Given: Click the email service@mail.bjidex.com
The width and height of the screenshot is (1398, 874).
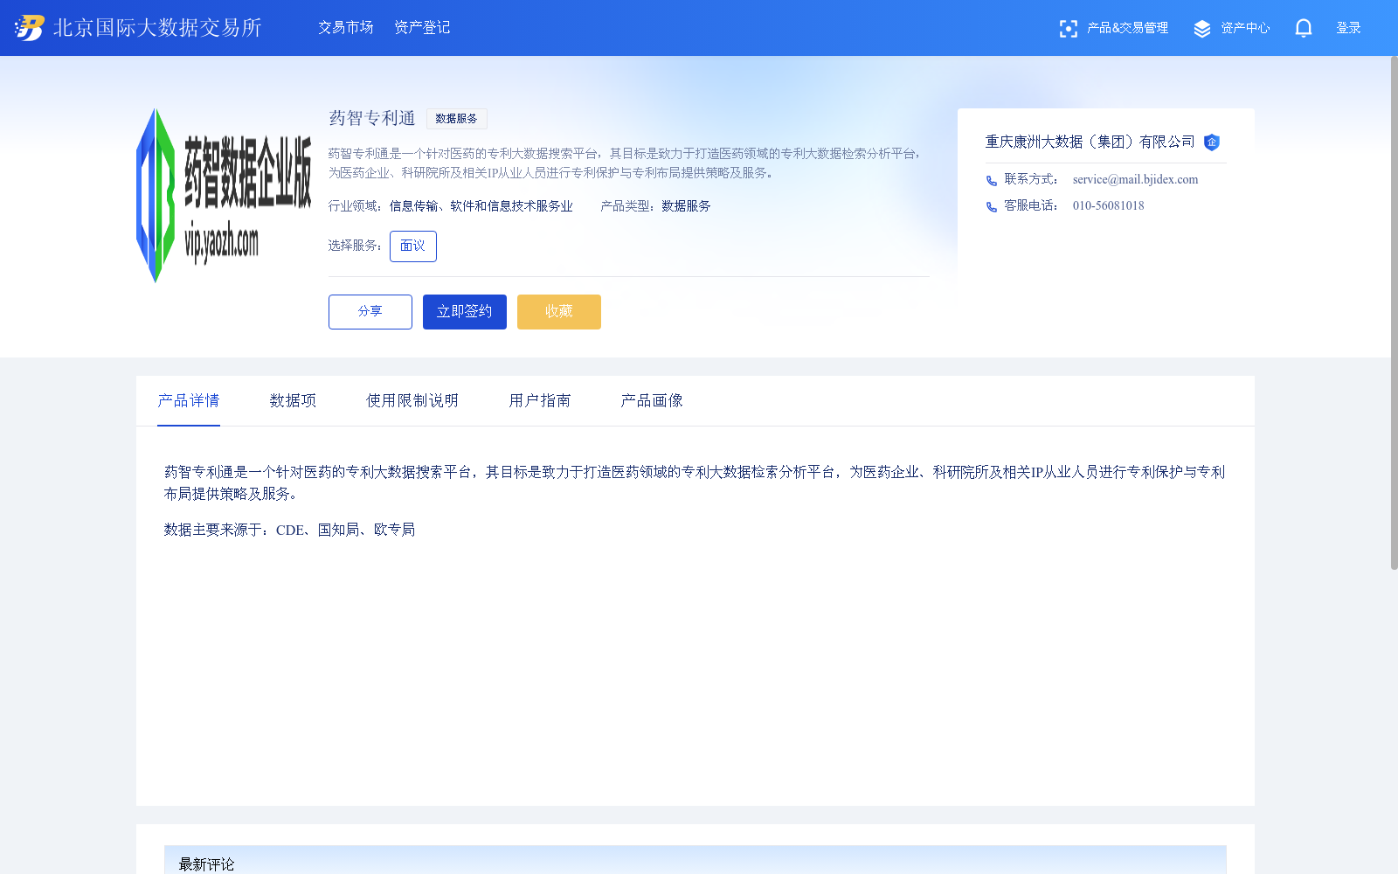Looking at the screenshot, I should point(1135,179).
